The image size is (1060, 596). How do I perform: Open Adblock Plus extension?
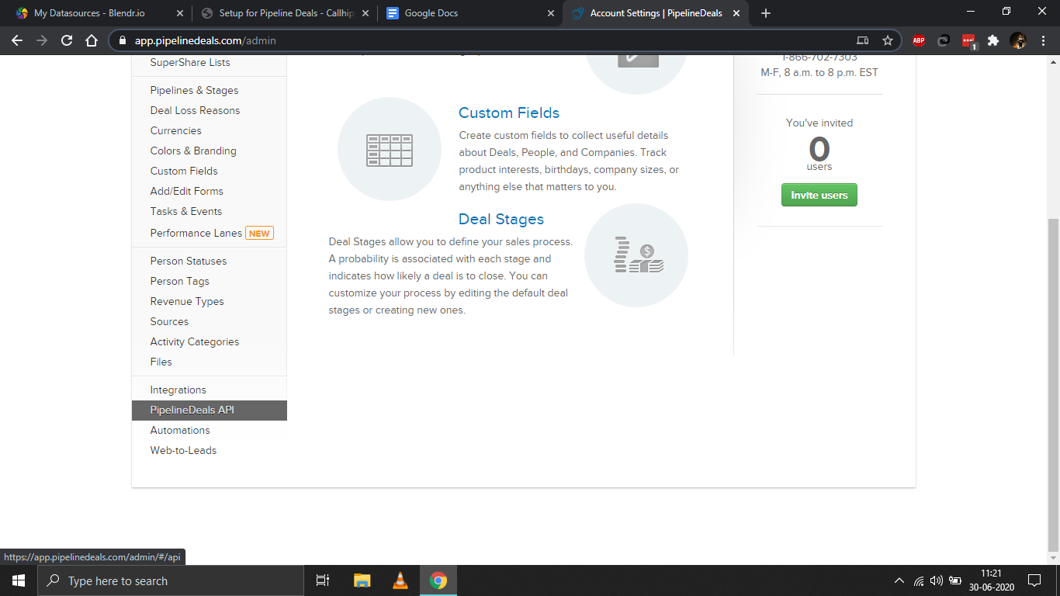click(x=919, y=40)
